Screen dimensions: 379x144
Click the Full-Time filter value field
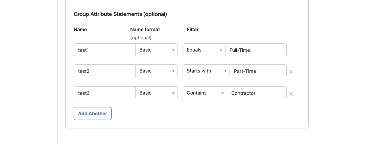coord(256,50)
